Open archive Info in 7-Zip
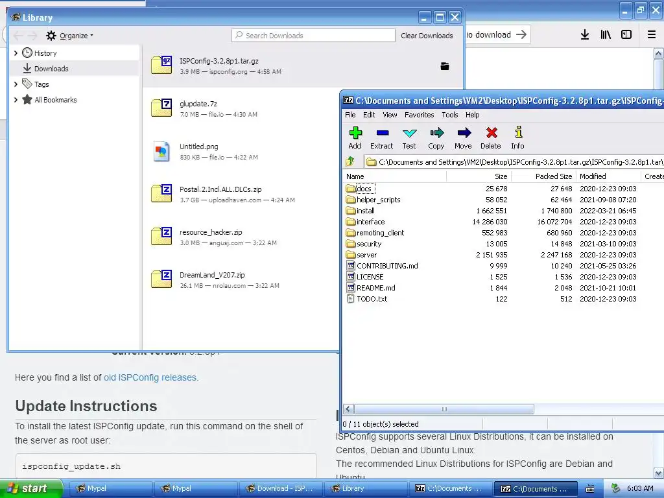 point(517,138)
